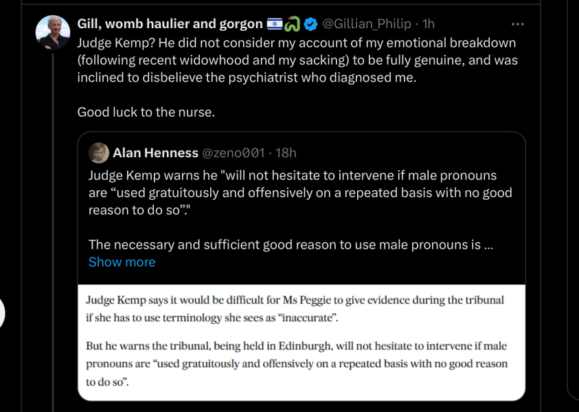Viewport: 579px width, 412px height.
Task: Click the partial white circle button on the left edge
Action: pos(2,313)
